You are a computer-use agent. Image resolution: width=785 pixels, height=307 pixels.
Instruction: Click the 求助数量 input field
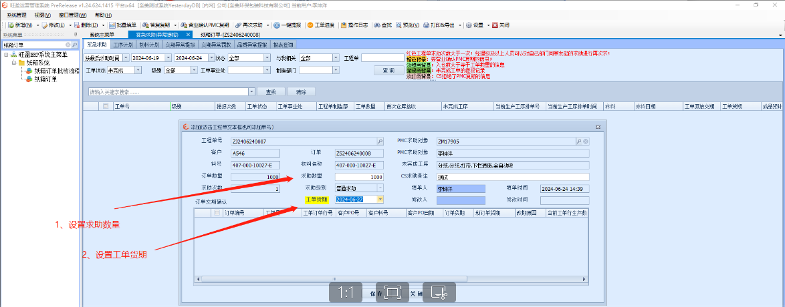tap(360, 177)
